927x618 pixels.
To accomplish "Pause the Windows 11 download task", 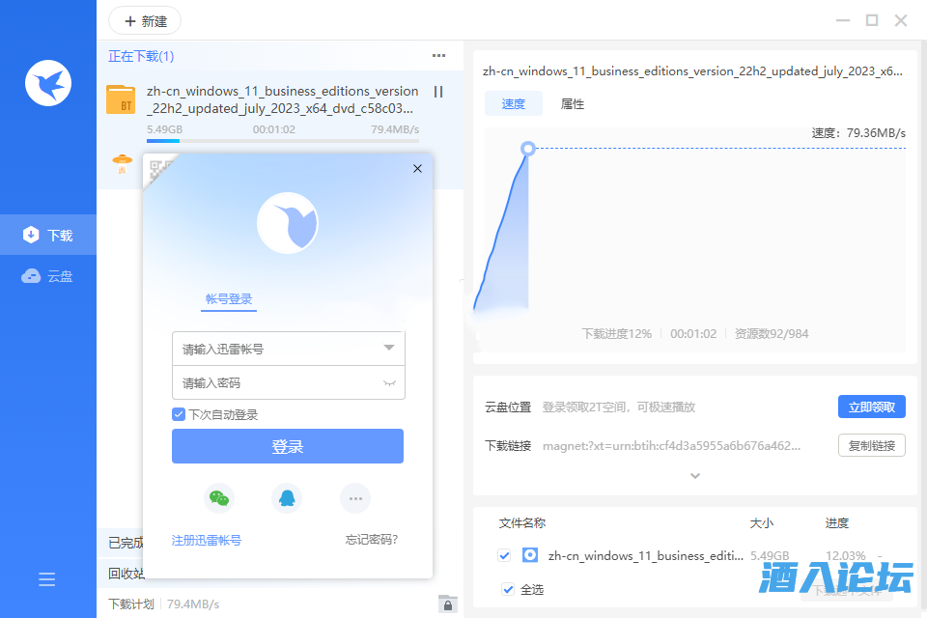I will pyautogui.click(x=438, y=92).
